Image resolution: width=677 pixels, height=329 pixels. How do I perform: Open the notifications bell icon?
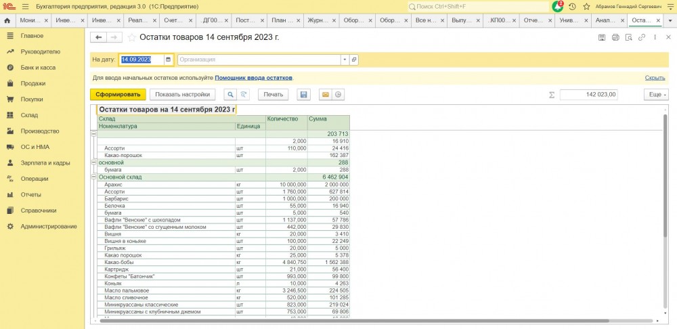[x=557, y=6]
